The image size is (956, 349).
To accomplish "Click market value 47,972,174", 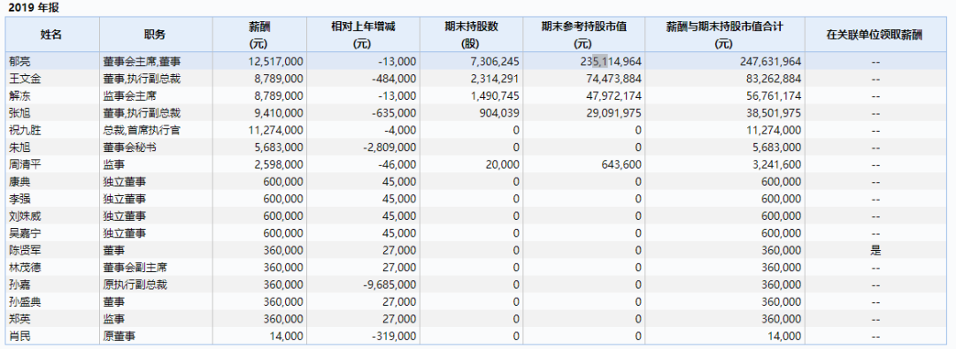I will (x=614, y=96).
